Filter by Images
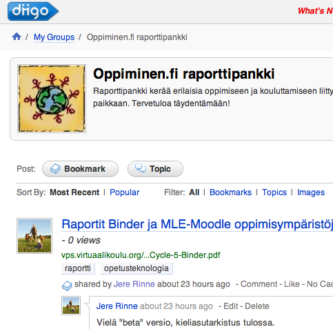 pyautogui.click(x=311, y=192)
